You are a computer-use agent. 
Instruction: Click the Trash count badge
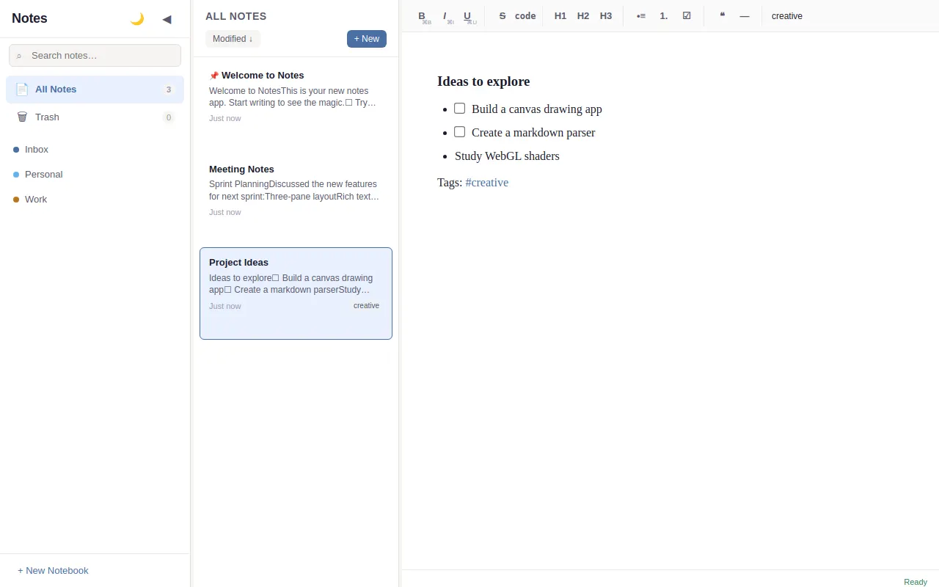(x=169, y=117)
